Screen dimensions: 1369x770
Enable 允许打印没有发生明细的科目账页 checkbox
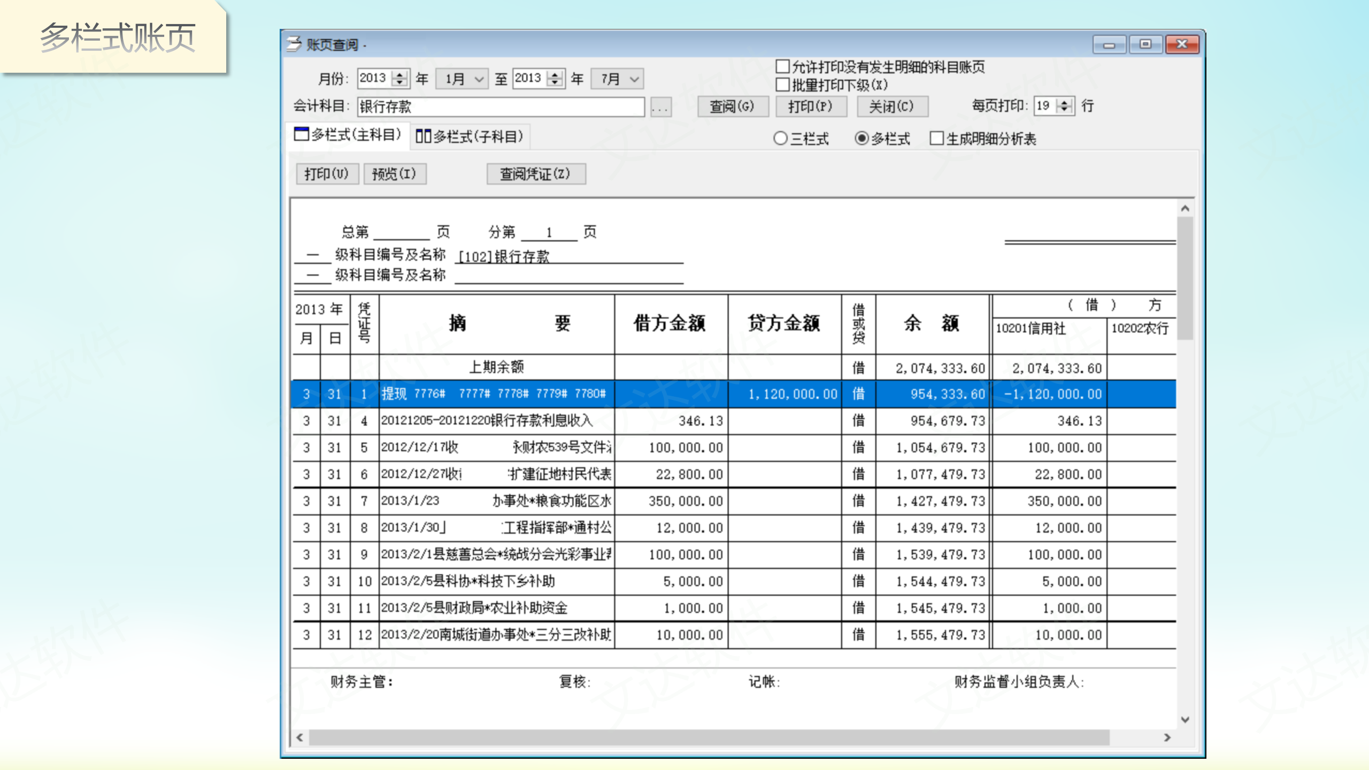[782, 67]
